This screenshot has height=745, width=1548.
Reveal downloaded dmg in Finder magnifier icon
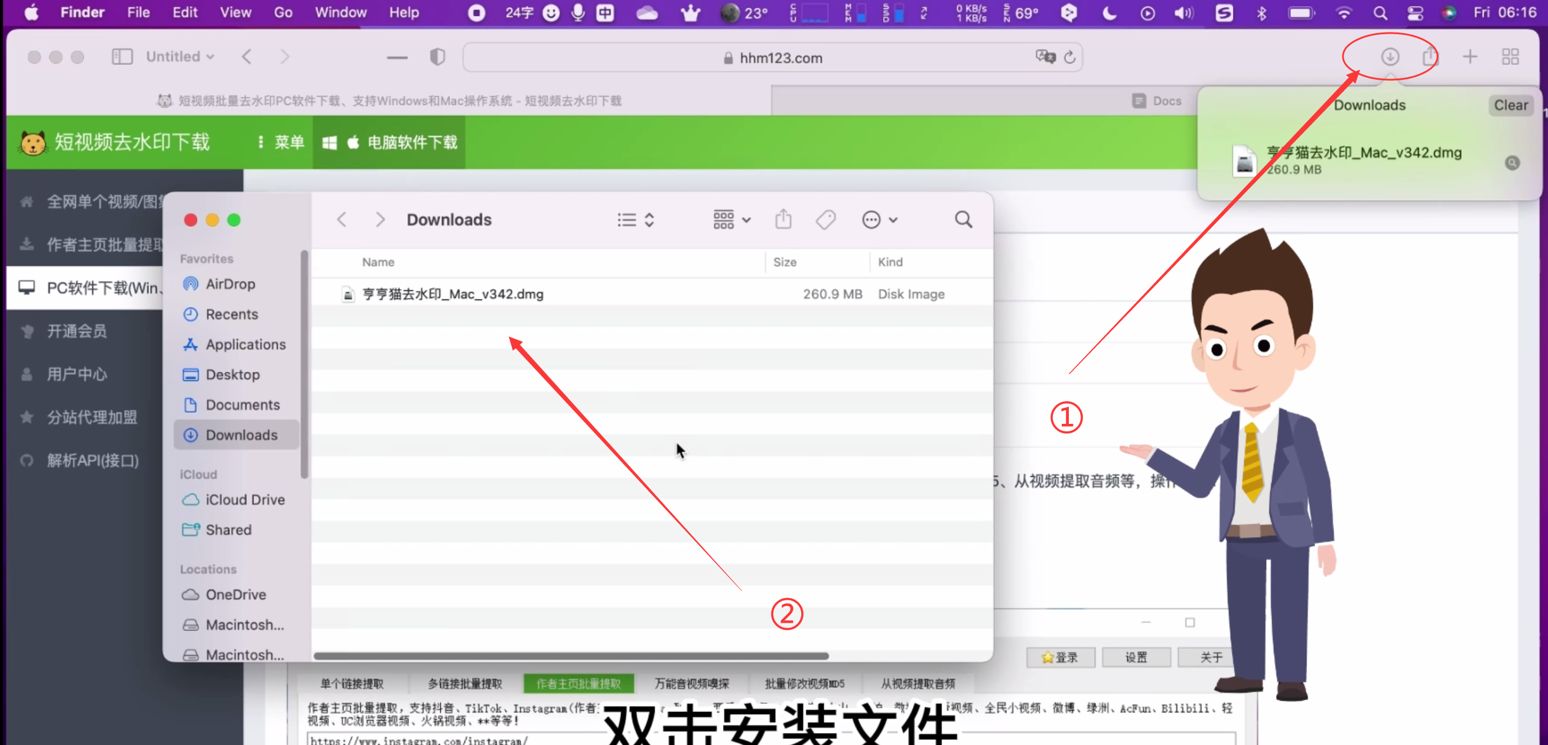tap(1512, 163)
